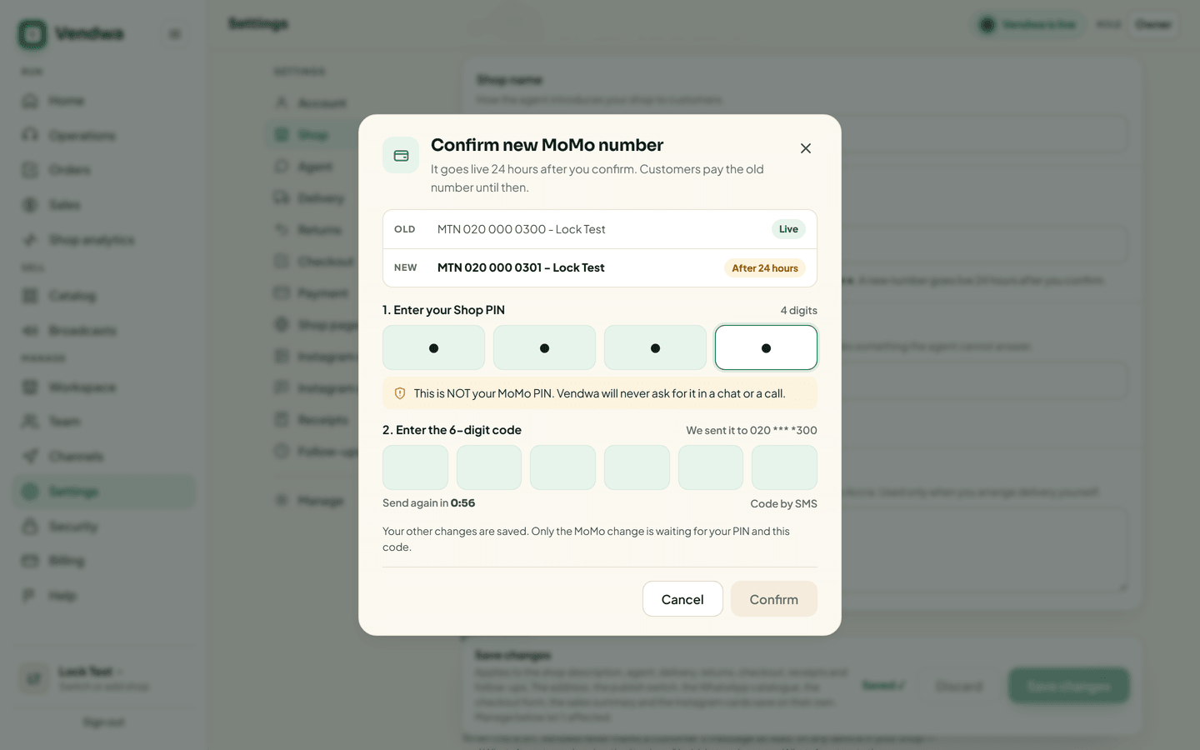The height and width of the screenshot is (750, 1200).
Task: Open Broadcasts in the sidebar
Action: (104, 331)
